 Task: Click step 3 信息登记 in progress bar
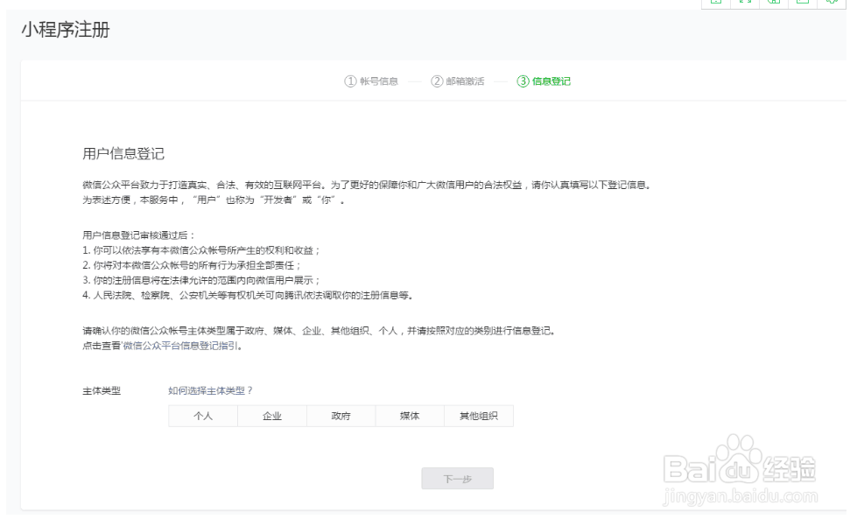(x=544, y=81)
